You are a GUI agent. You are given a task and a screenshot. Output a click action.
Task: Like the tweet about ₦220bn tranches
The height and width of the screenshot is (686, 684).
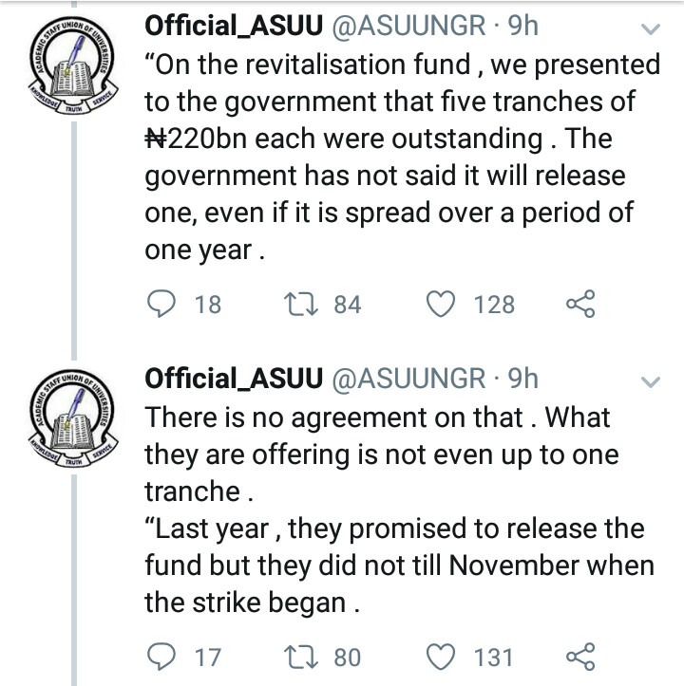[441, 304]
